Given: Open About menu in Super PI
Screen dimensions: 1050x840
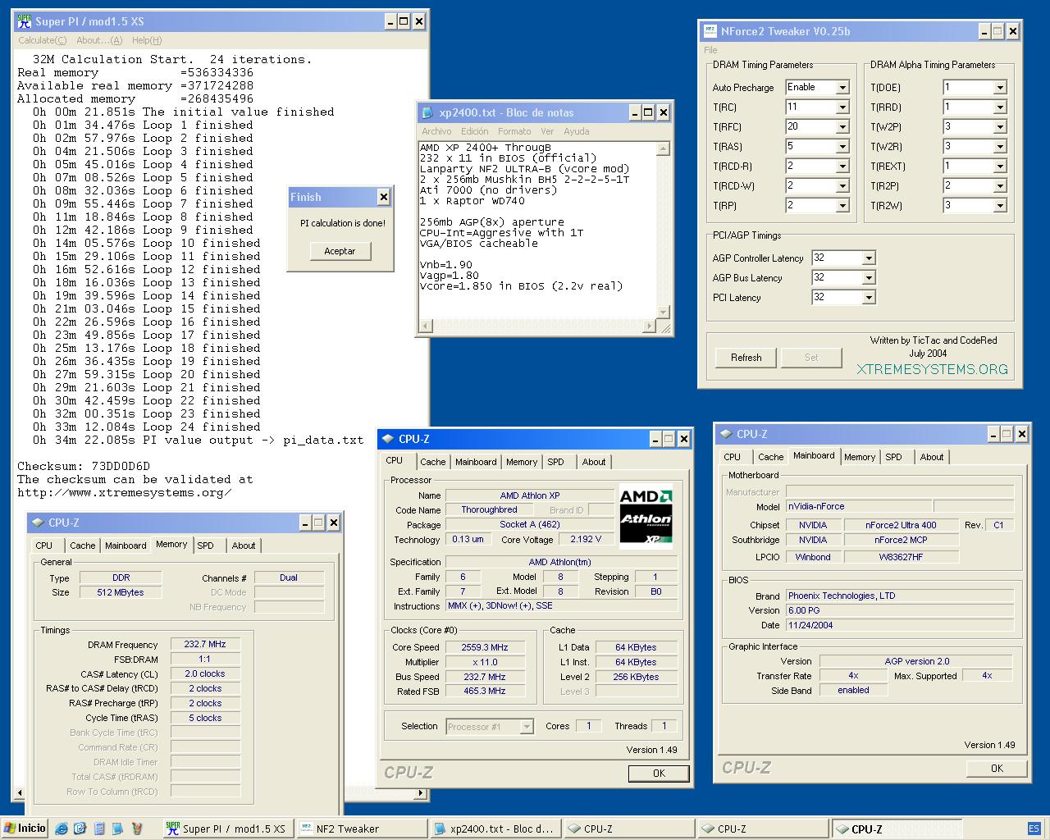Looking at the screenshot, I should tap(99, 40).
